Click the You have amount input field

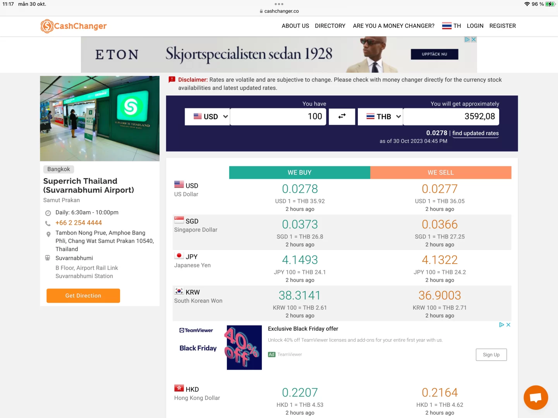278,116
